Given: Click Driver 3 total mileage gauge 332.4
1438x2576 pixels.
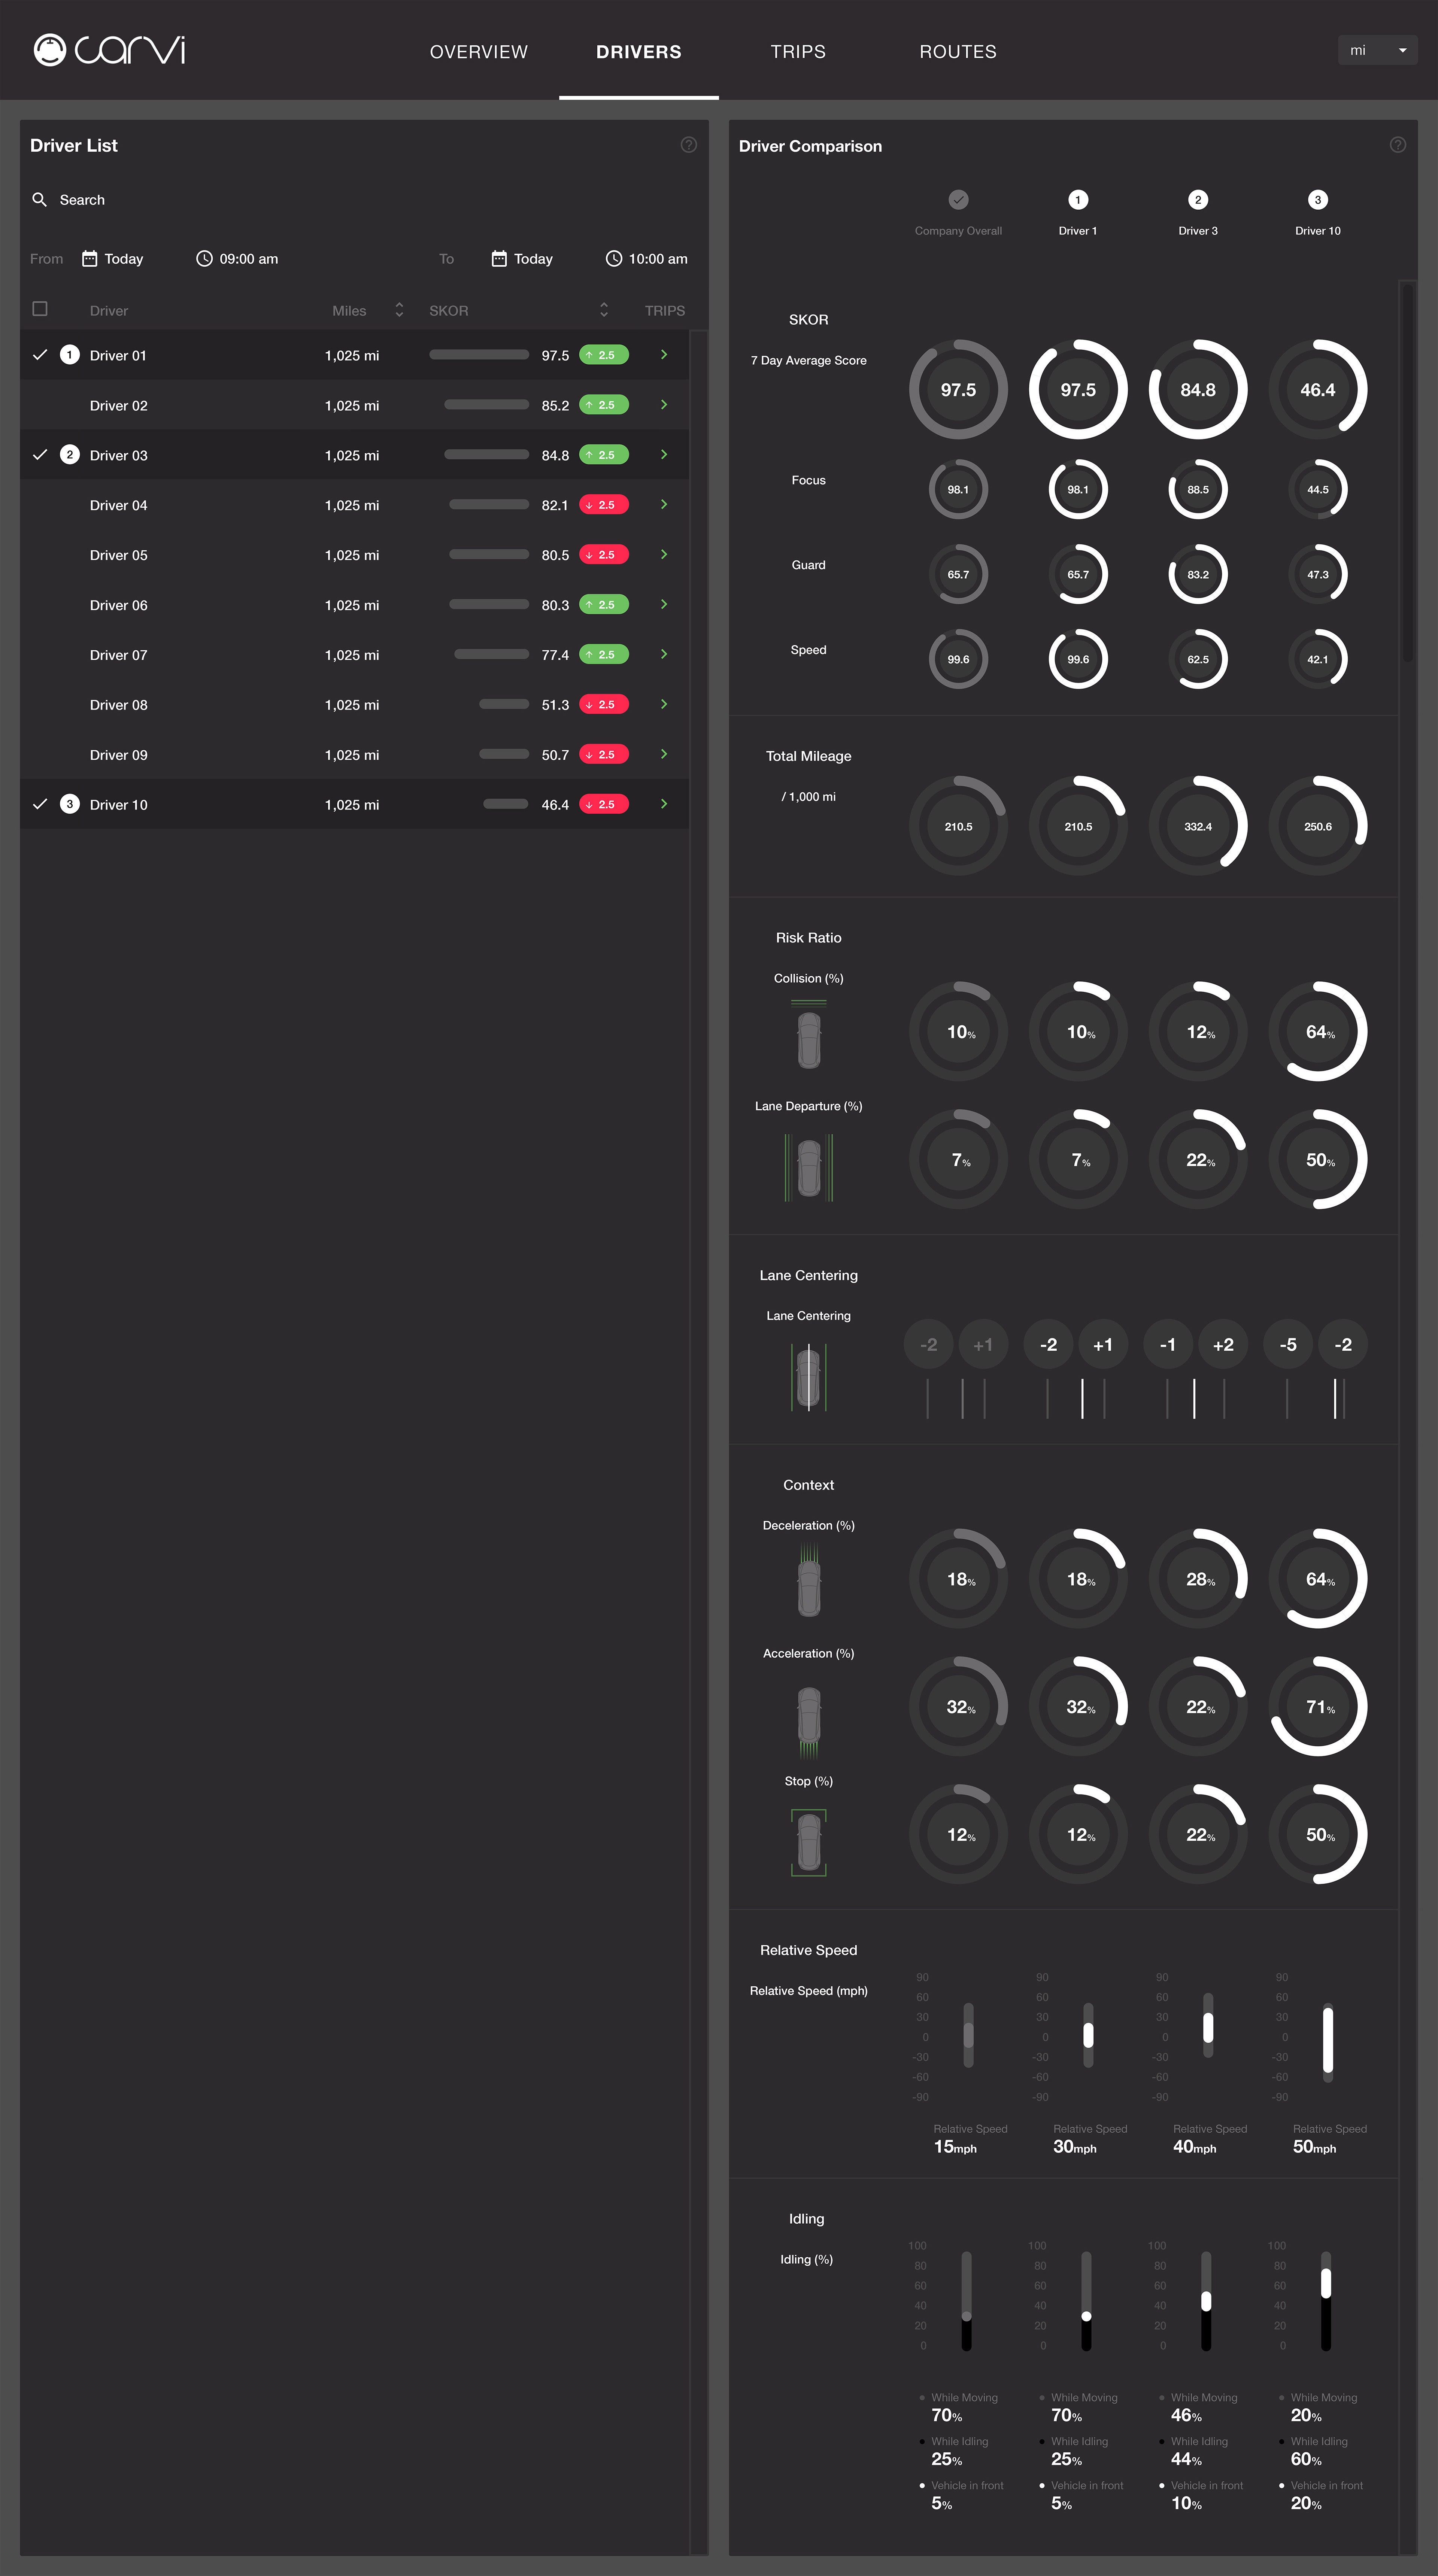Looking at the screenshot, I should point(1198,826).
